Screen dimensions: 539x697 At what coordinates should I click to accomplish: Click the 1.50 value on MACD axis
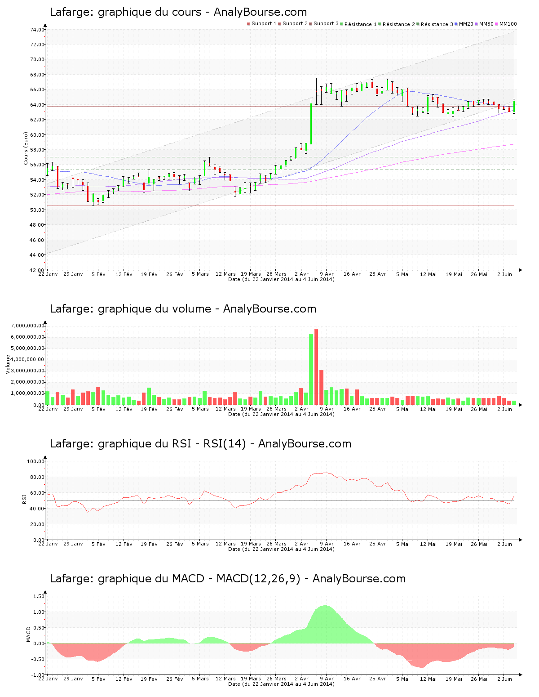[x=39, y=596]
